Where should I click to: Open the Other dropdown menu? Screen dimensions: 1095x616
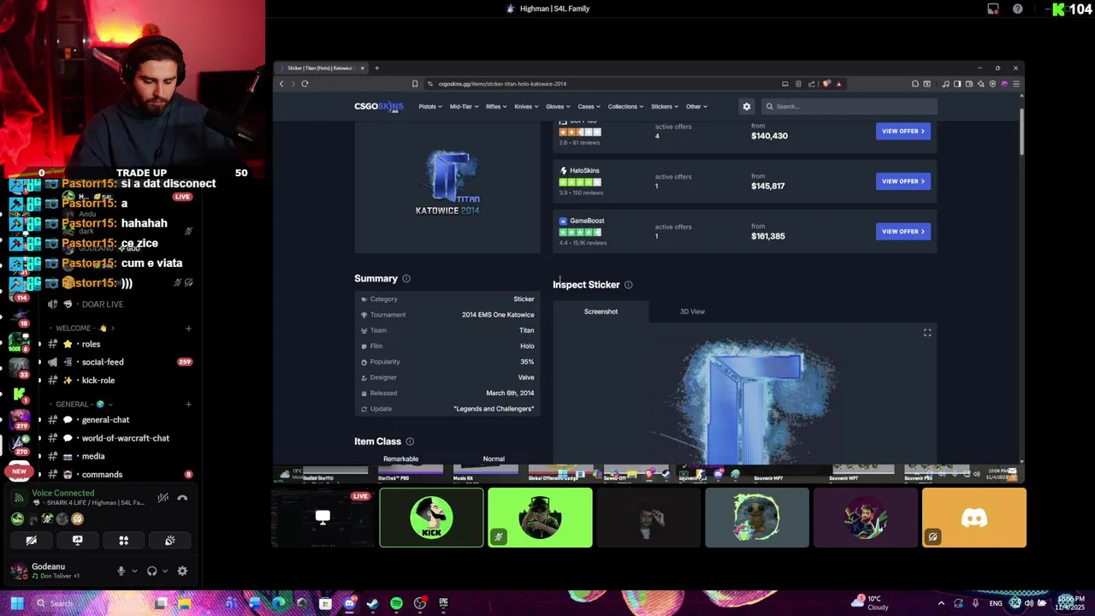point(696,106)
